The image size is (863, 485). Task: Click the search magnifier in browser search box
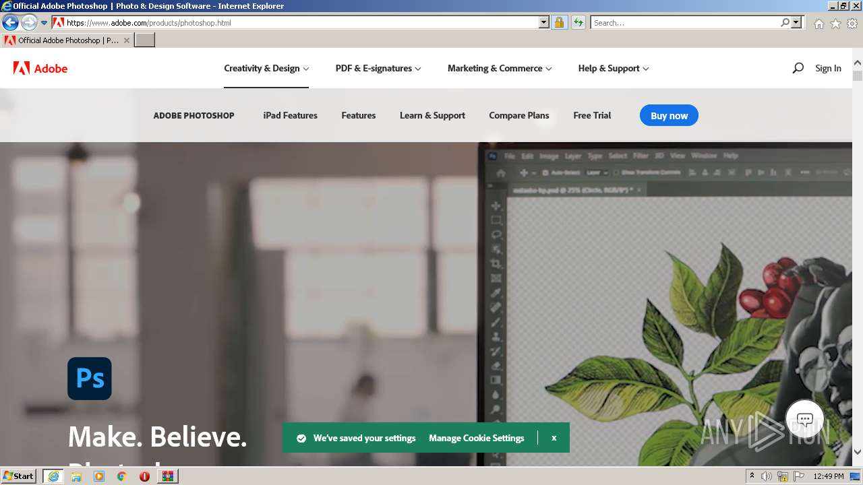pos(785,22)
